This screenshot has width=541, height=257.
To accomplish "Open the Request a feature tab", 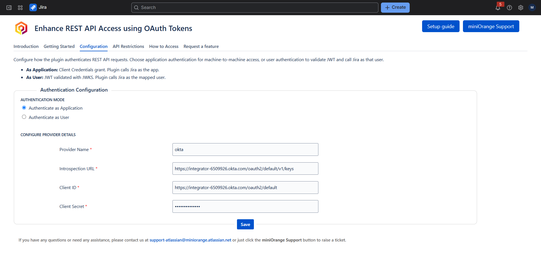I will (201, 46).
